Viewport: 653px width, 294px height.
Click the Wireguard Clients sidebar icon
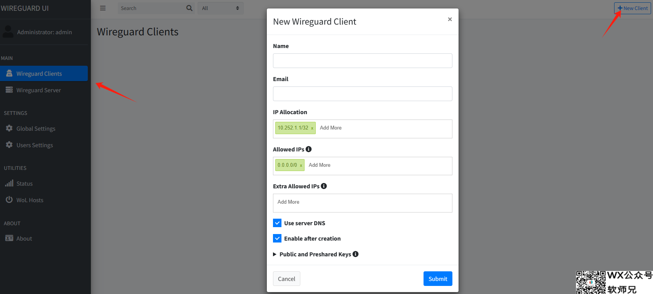click(x=9, y=73)
